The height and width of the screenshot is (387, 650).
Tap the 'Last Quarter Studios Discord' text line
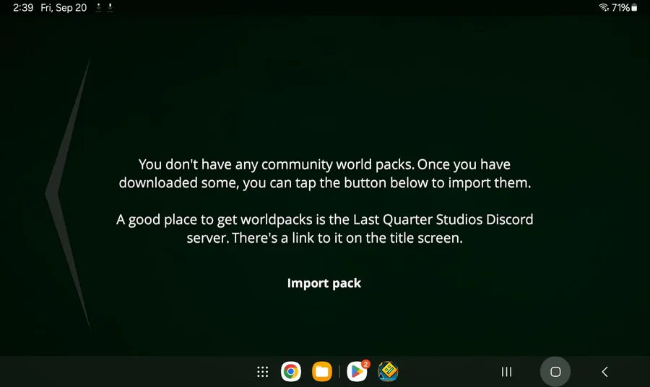[443, 220]
